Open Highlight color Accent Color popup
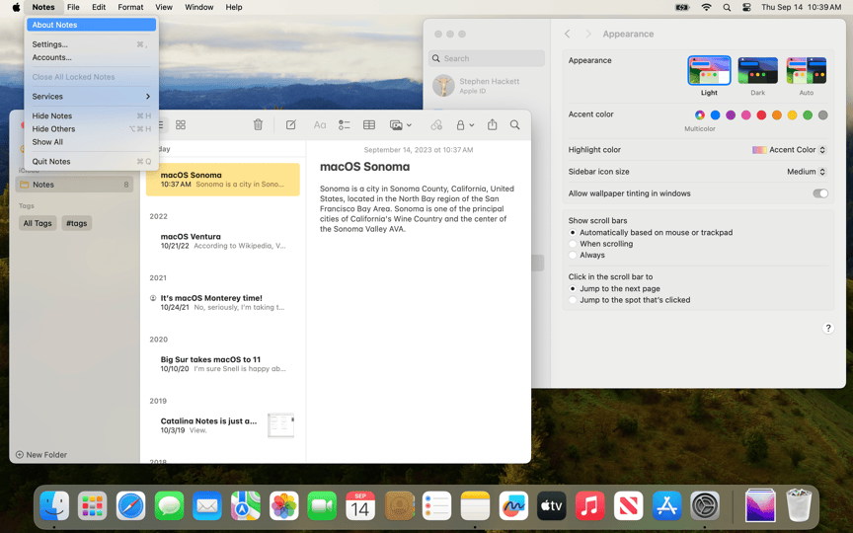853x533 pixels. coord(790,150)
